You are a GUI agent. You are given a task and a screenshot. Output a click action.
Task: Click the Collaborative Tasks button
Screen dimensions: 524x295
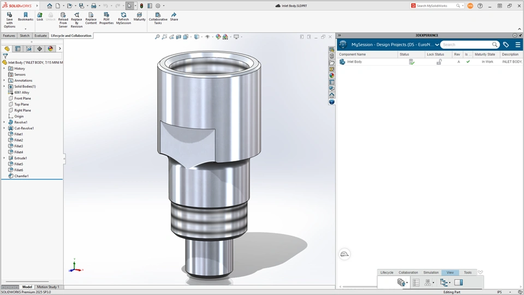coord(158,19)
